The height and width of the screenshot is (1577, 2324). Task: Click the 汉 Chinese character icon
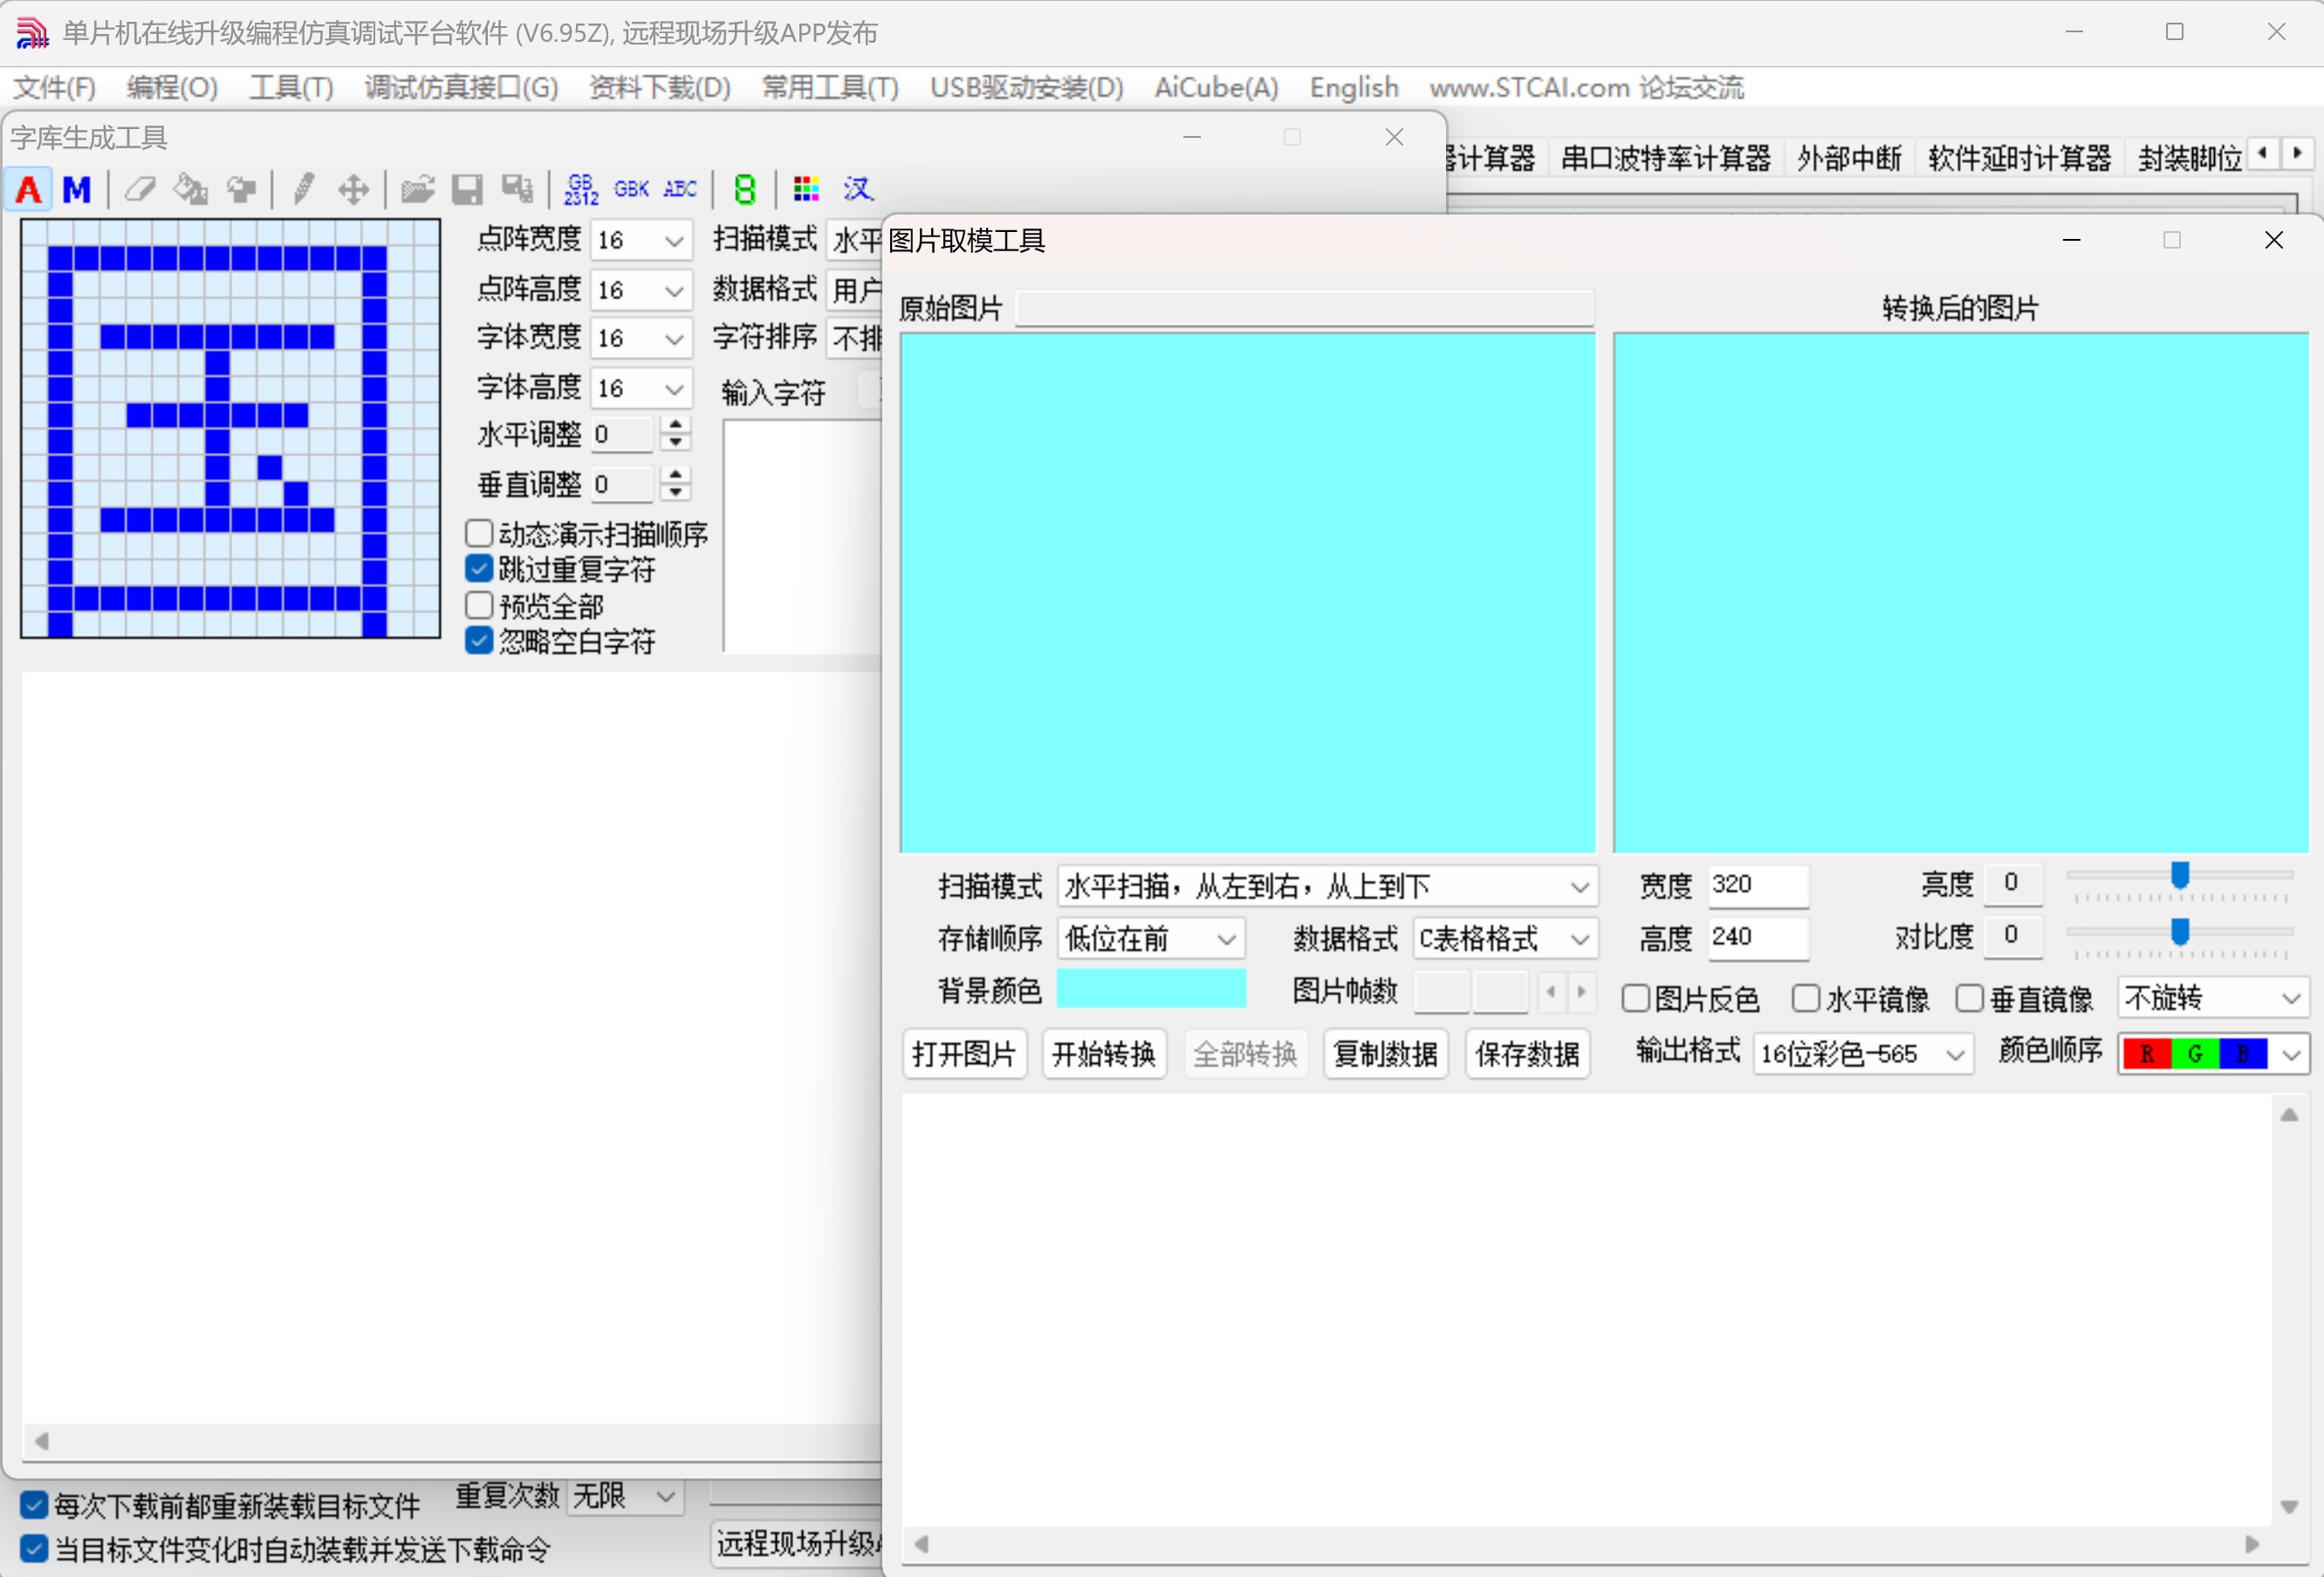857,189
